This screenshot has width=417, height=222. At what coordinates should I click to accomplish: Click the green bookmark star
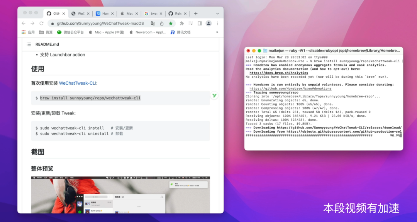click(171, 24)
